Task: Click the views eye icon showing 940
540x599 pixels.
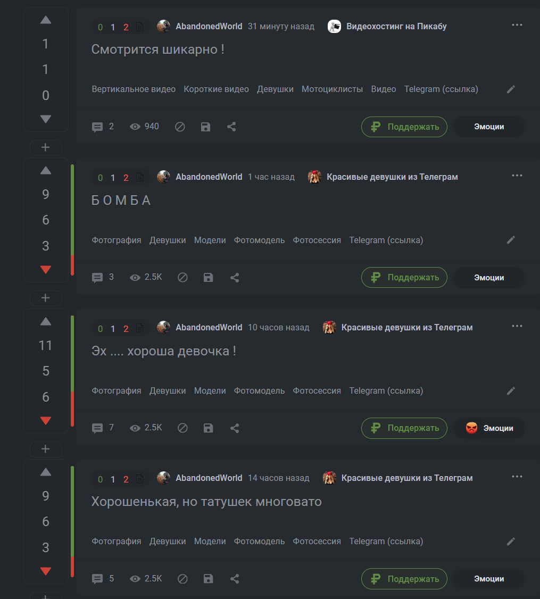Action: coord(135,127)
